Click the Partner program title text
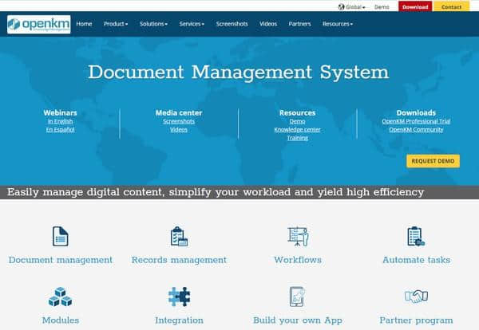The width and height of the screenshot is (479, 330). (x=416, y=320)
